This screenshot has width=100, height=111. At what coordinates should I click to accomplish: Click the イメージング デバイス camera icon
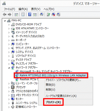point(13,32)
